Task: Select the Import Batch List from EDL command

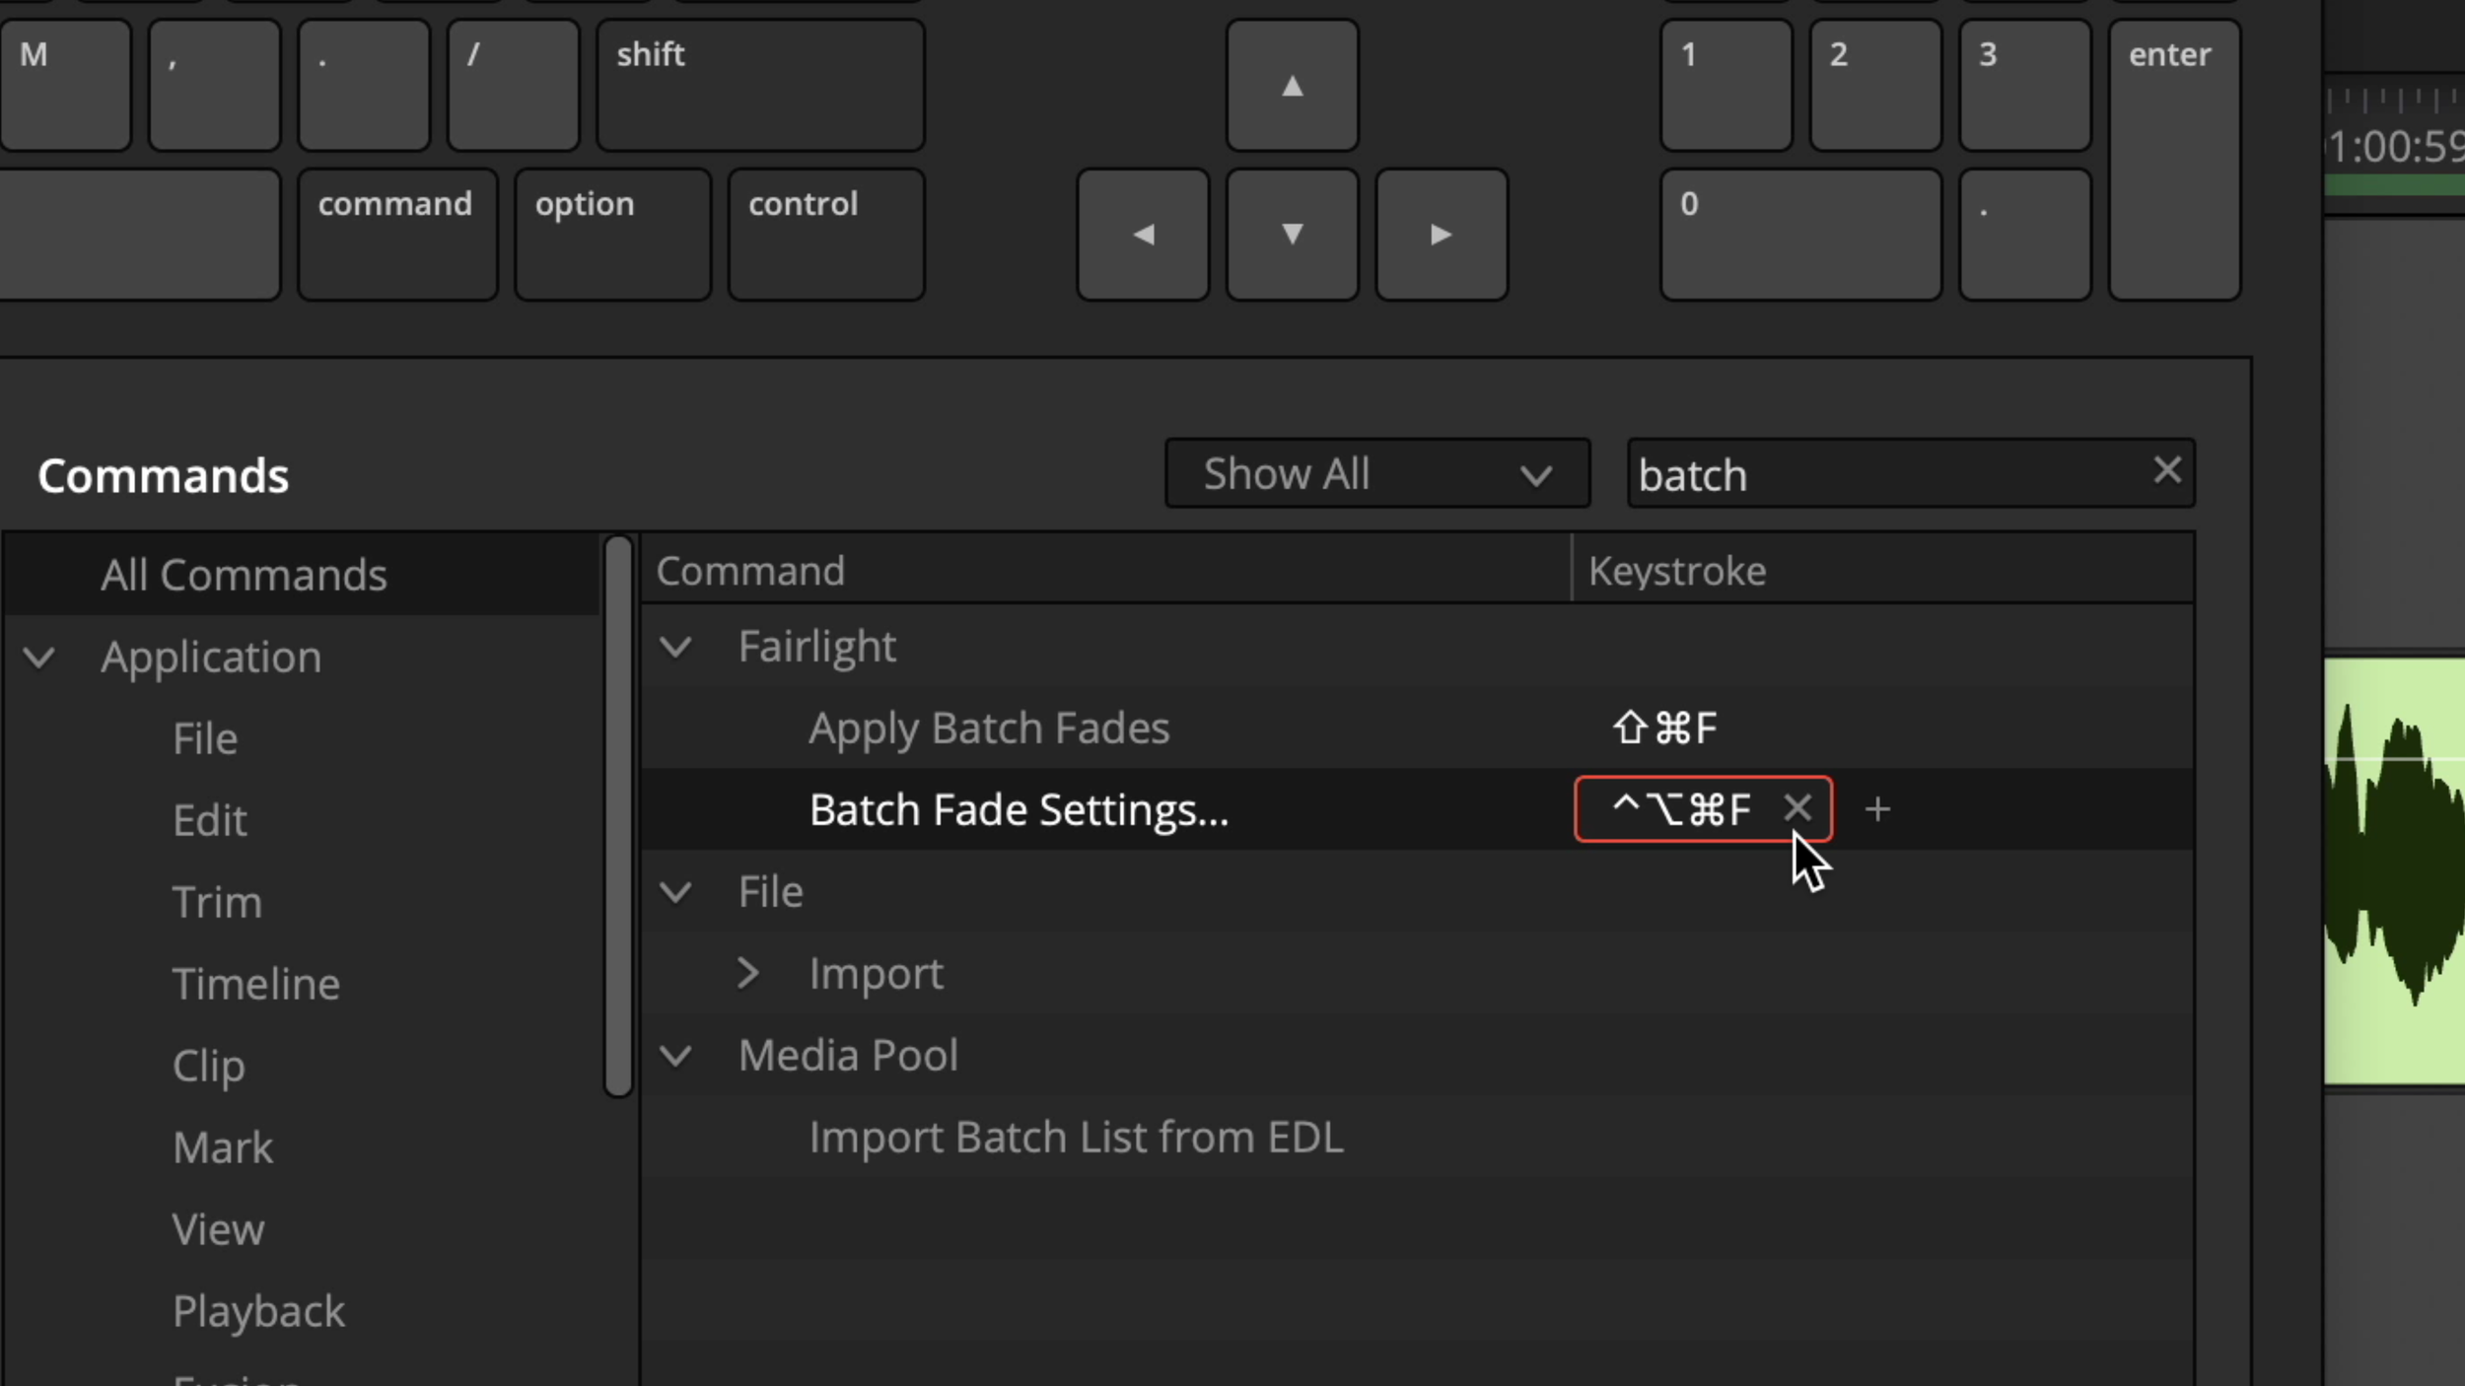Action: tap(1076, 1137)
